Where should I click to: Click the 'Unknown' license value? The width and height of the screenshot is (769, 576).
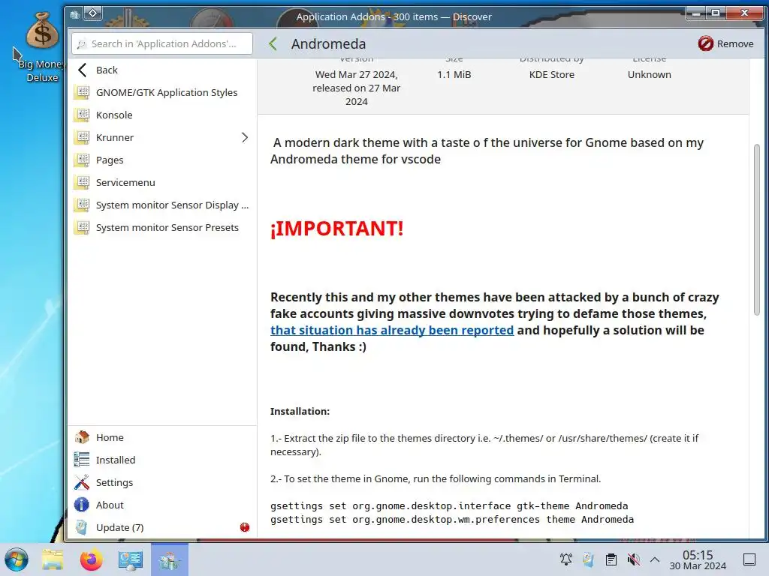point(650,74)
